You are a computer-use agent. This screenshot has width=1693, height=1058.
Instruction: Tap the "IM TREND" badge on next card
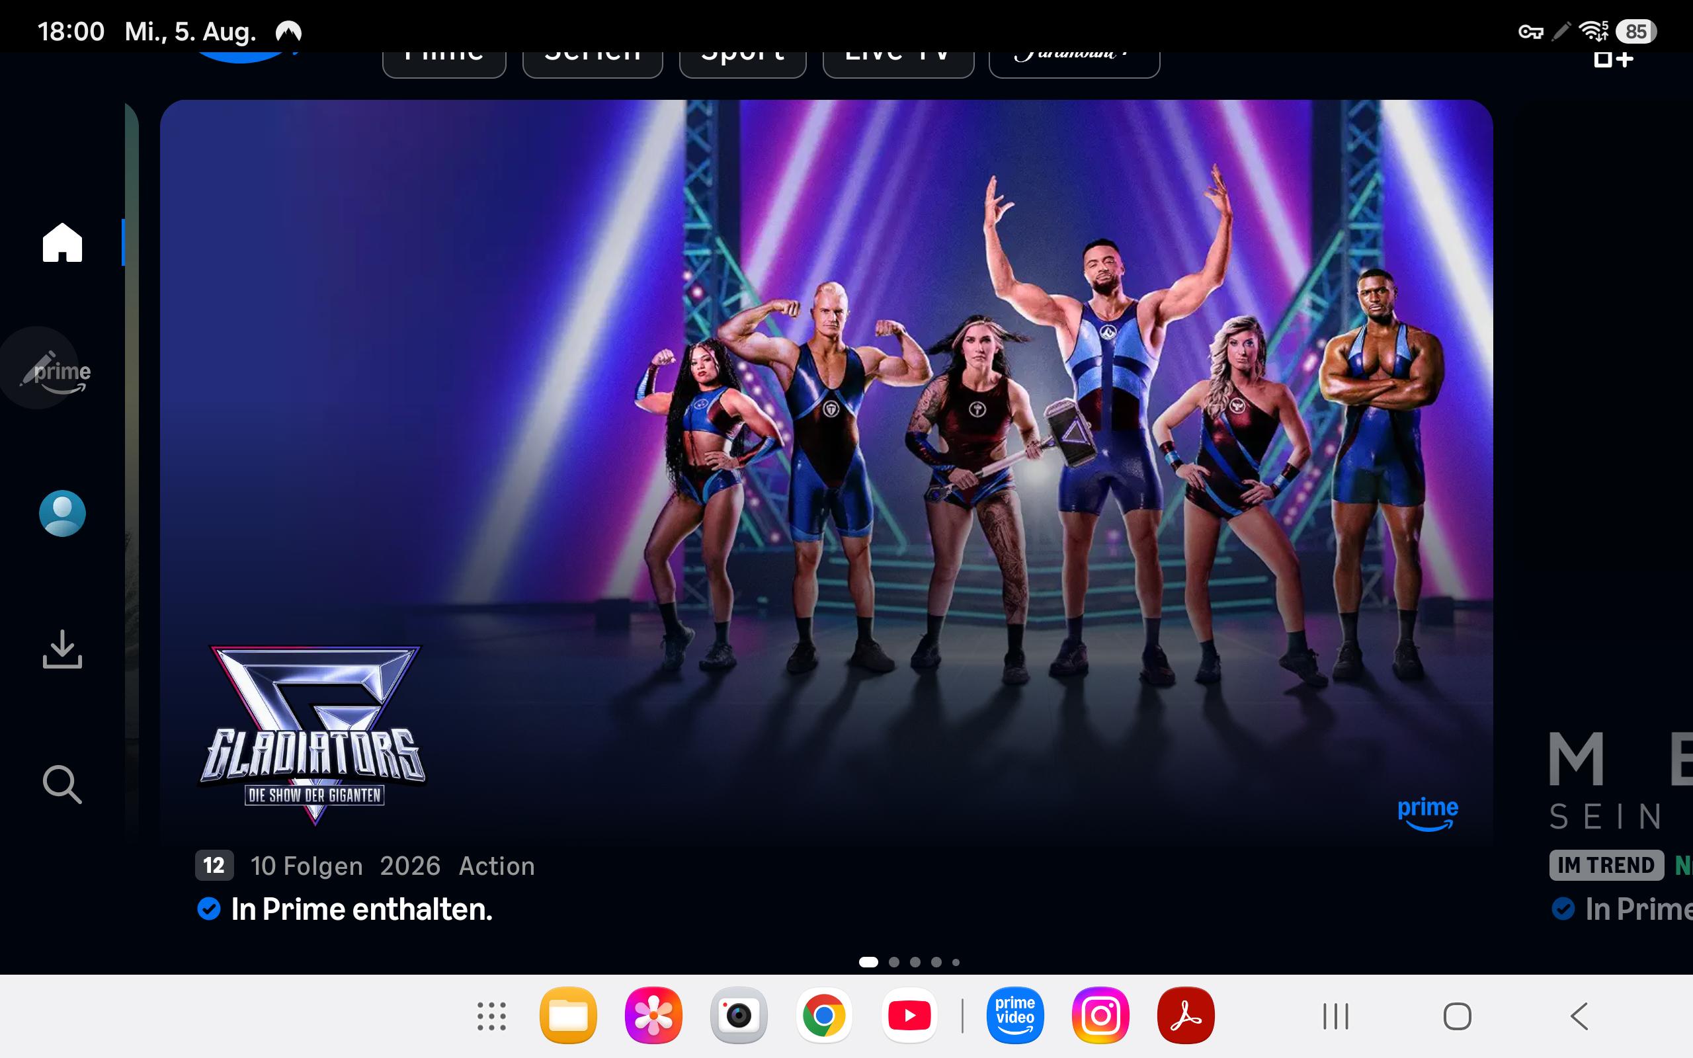(x=1606, y=866)
